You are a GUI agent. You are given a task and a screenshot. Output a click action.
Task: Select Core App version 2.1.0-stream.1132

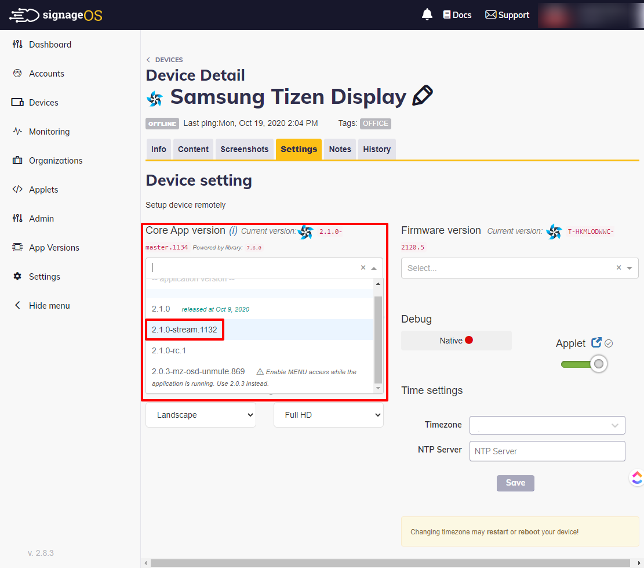(x=183, y=329)
